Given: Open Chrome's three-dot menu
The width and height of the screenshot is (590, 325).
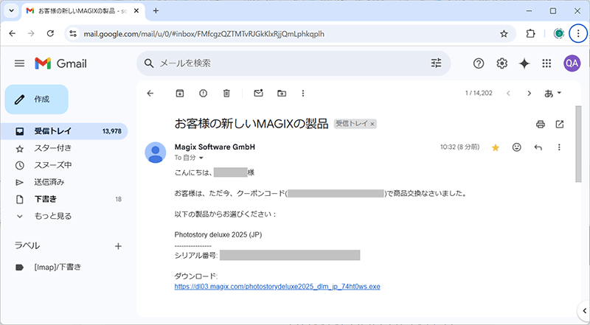Looking at the screenshot, I should click(x=578, y=34).
